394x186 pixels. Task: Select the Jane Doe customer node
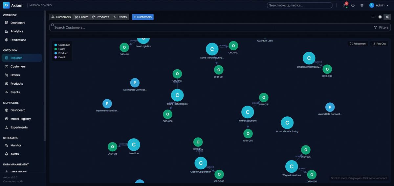(134, 145)
